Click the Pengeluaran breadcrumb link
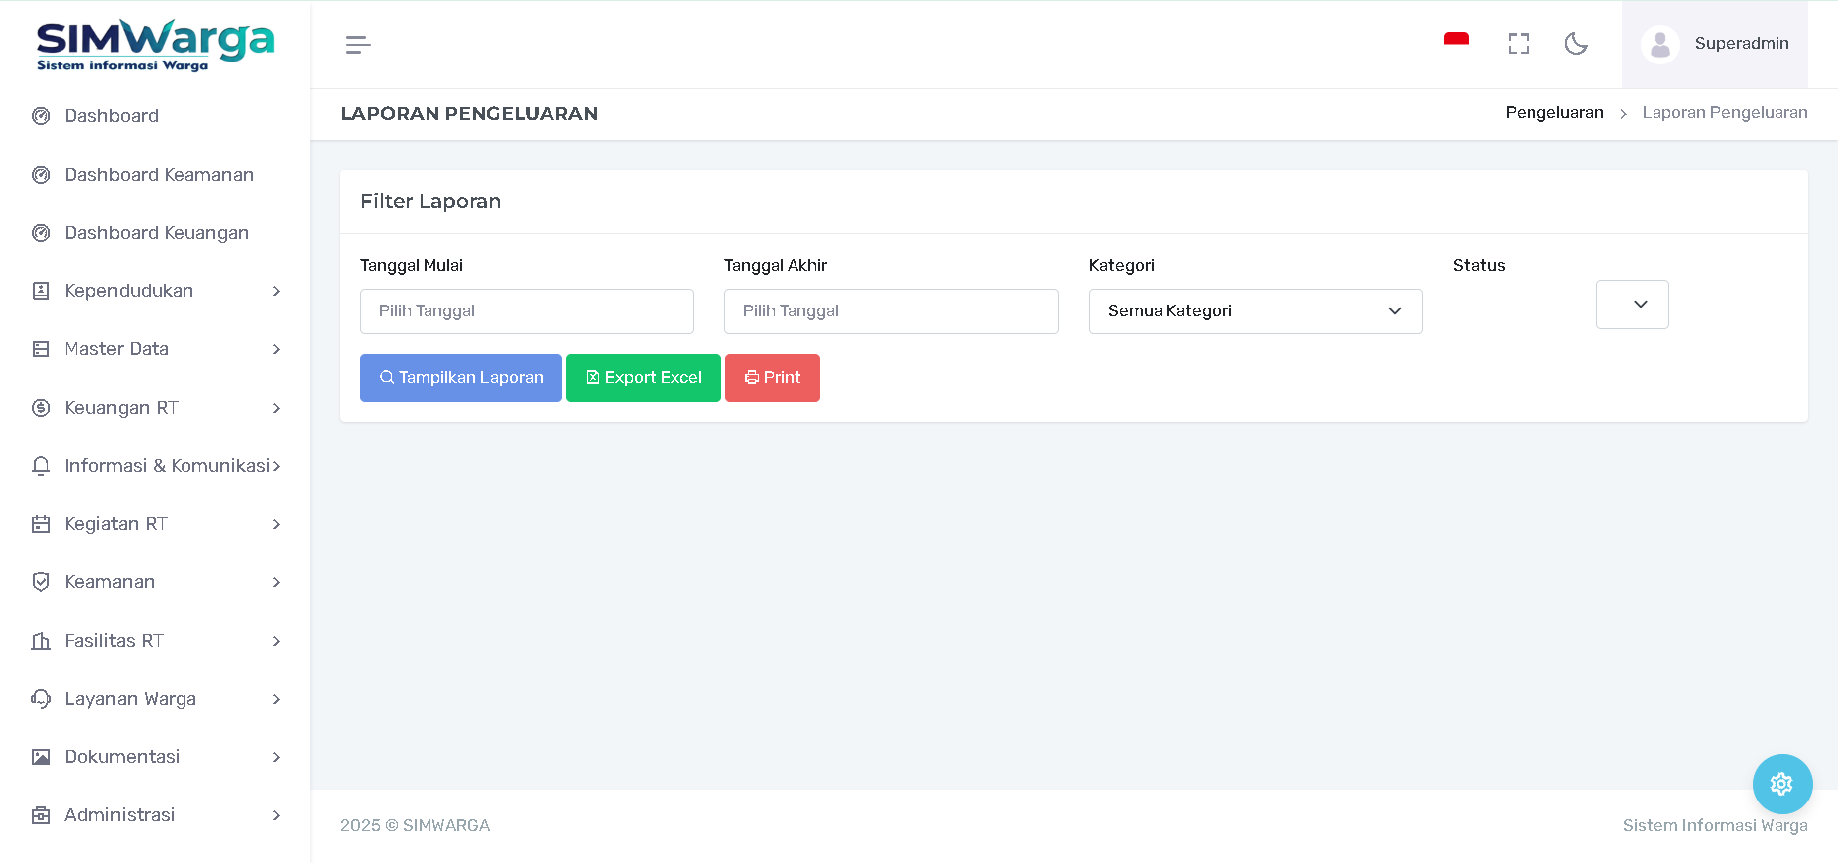The width and height of the screenshot is (1838, 863). point(1553,113)
